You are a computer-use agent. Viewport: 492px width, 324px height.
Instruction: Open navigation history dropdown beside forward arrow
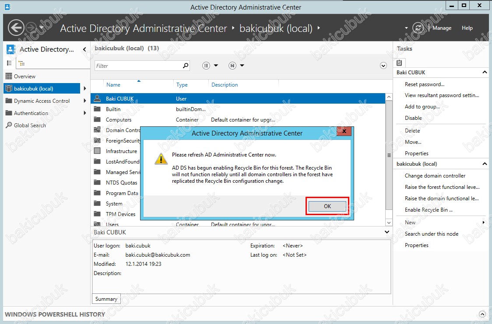click(x=42, y=28)
